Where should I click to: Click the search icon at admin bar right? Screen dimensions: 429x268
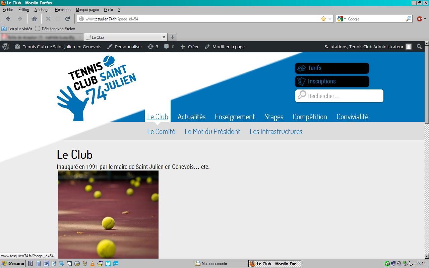click(x=419, y=47)
